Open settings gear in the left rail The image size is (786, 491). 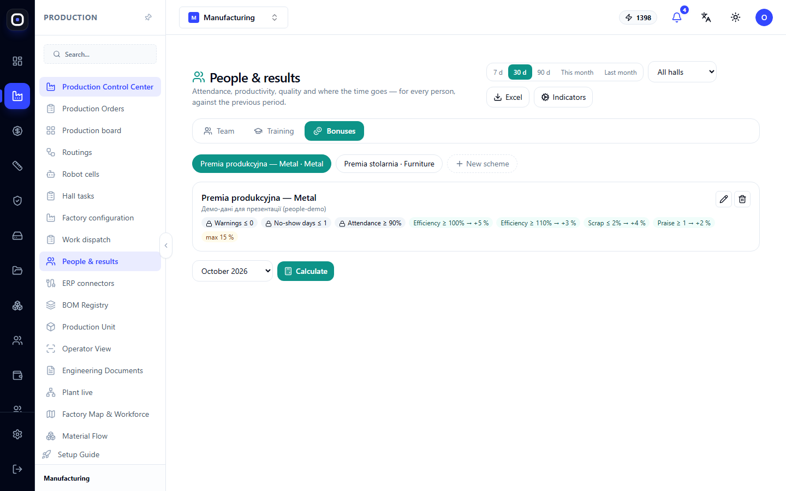17,434
